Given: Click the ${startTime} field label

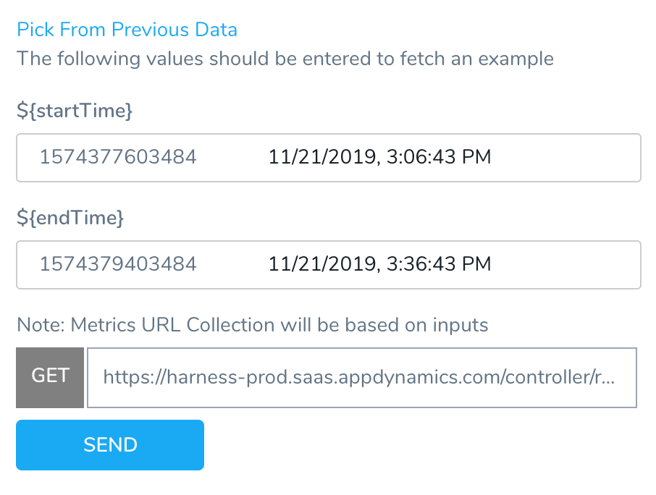Looking at the screenshot, I should (75, 111).
